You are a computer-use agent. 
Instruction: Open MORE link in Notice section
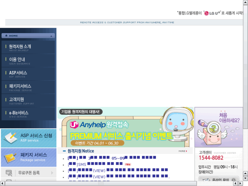[x=183, y=151]
